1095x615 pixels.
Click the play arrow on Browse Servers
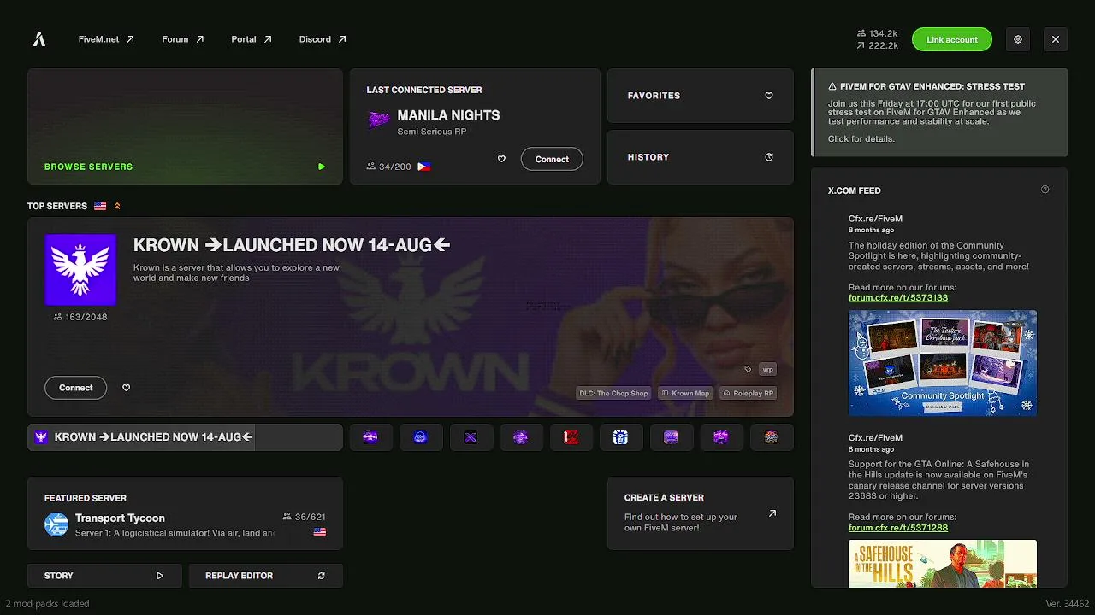click(322, 167)
